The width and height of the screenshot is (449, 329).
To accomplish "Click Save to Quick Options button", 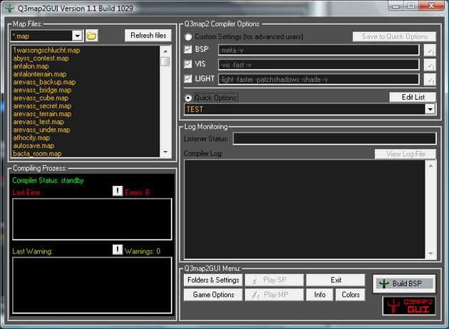I will (394, 36).
